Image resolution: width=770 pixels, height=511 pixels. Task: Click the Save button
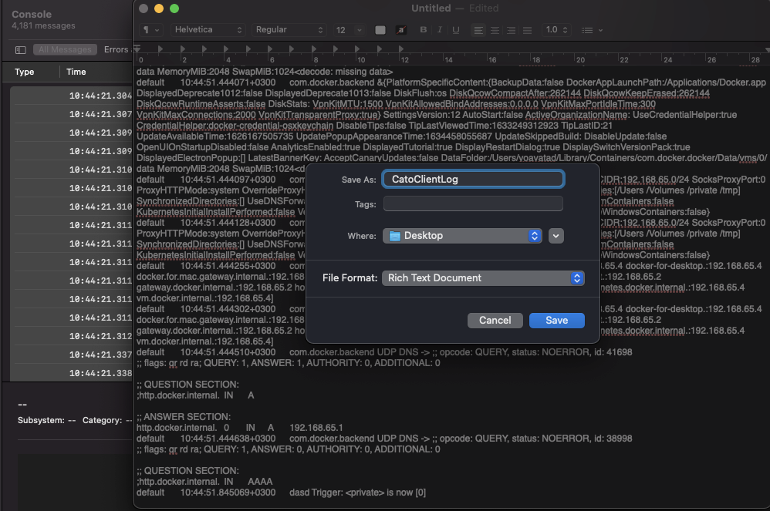coord(556,321)
